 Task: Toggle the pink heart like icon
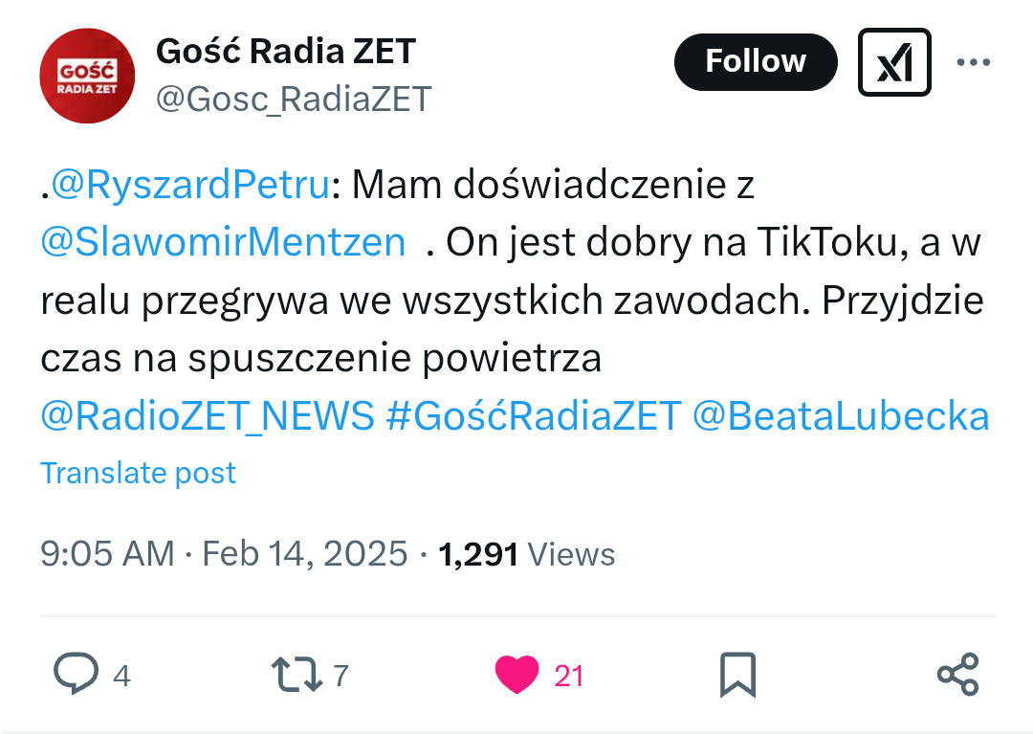[517, 675]
